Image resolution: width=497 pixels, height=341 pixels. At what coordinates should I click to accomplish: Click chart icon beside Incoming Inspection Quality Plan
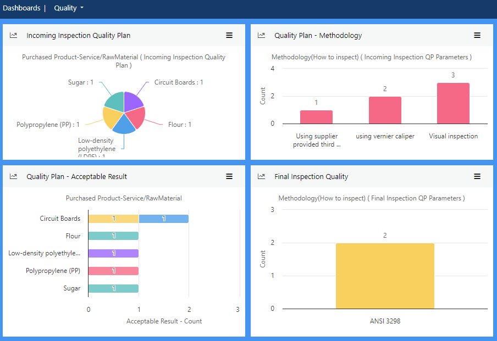pyautogui.click(x=14, y=35)
